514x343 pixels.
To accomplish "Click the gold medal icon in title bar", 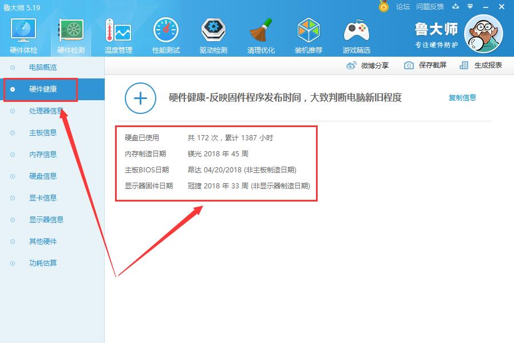I will (383, 6).
